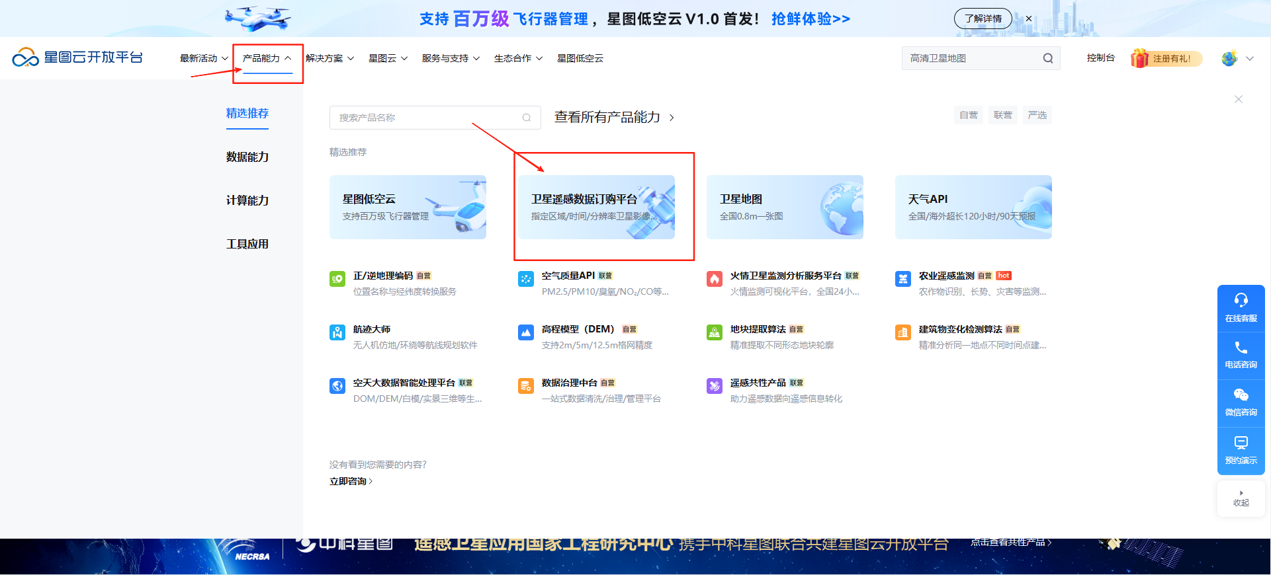Toggle the 联营 filter tag
The width and height of the screenshot is (1271, 575).
tap(1003, 115)
